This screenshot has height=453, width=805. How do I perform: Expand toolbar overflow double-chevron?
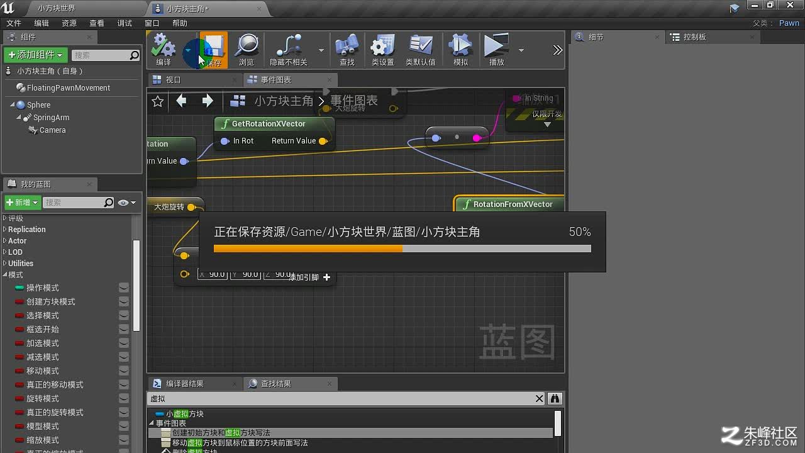click(557, 50)
